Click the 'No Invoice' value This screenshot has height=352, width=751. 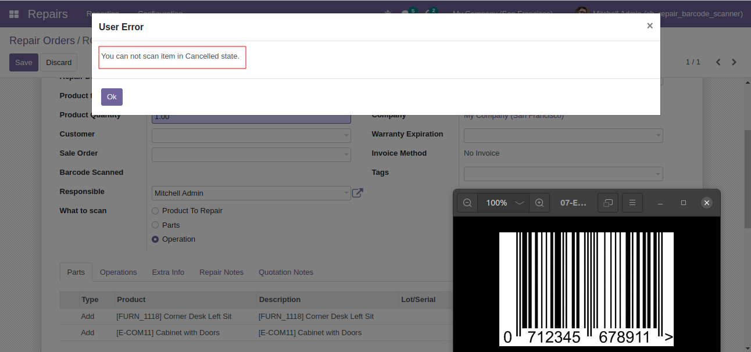pyautogui.click(x=482, y=153)
